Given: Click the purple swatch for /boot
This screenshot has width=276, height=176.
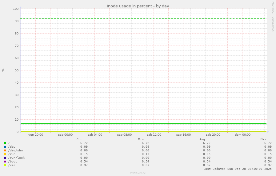Looking at the screenshot, I should (x=5, y=162).
